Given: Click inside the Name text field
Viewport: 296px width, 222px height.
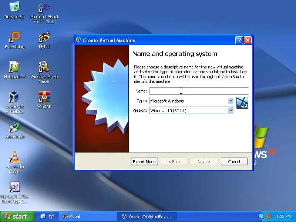Looking at the screenshot, I should [x=199, y=91].
